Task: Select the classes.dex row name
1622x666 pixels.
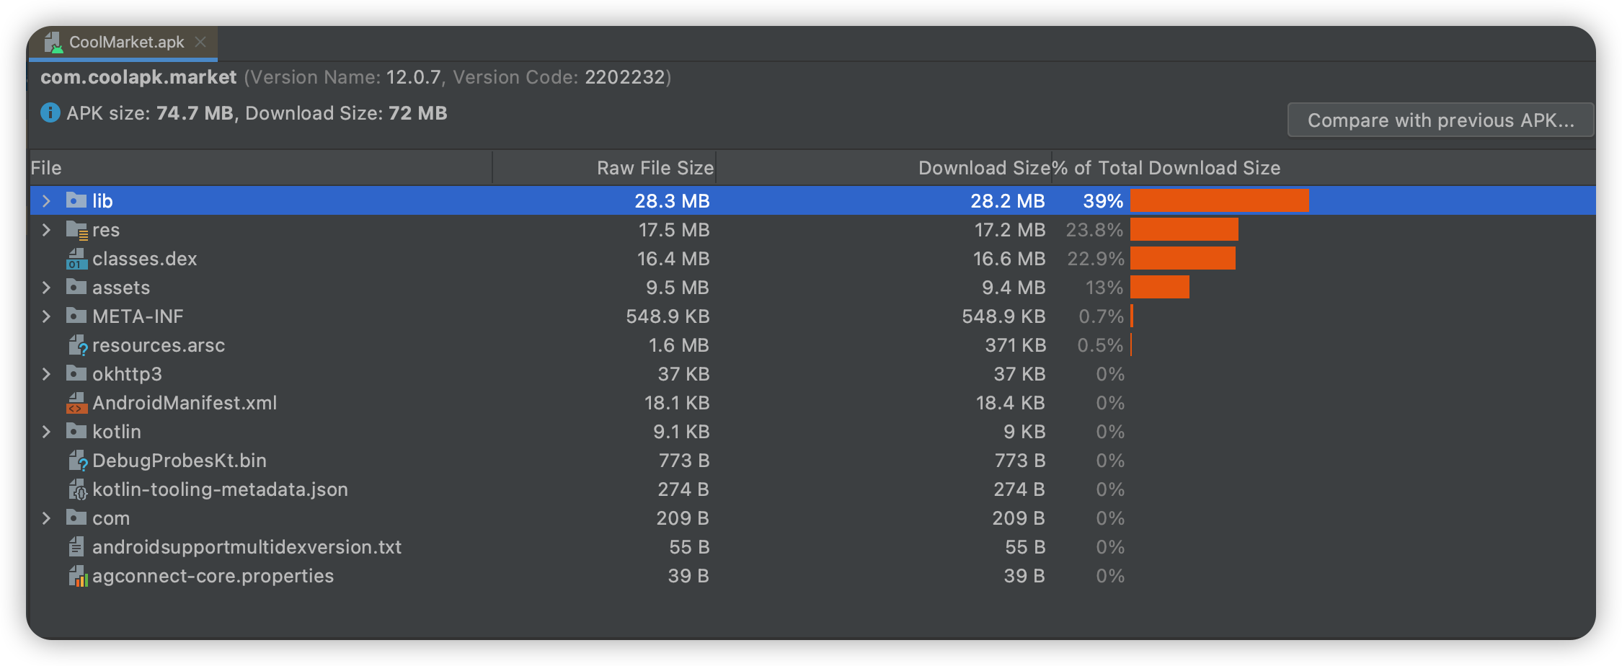Action: 145,259
